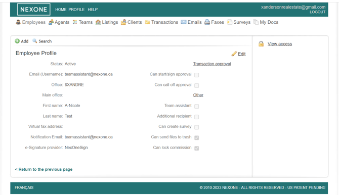Screen dimensions: 339x195
Task: Click the Notification Email value
Action: 89,137
